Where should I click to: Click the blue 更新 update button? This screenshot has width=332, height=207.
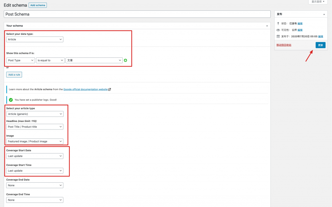coord(320,45)
